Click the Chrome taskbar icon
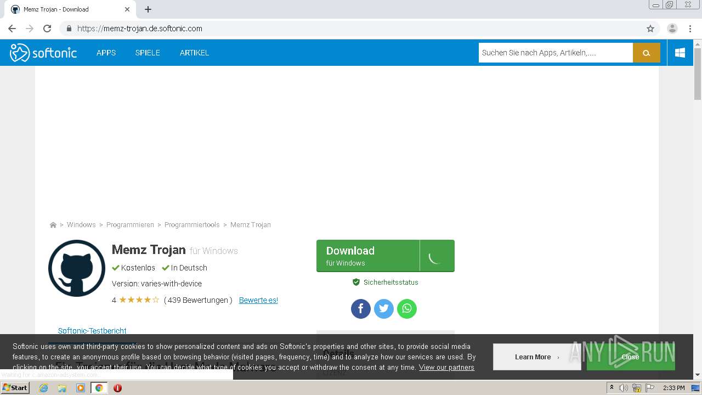Viewport: 702px width, 395px height. [x=99, y=388]
